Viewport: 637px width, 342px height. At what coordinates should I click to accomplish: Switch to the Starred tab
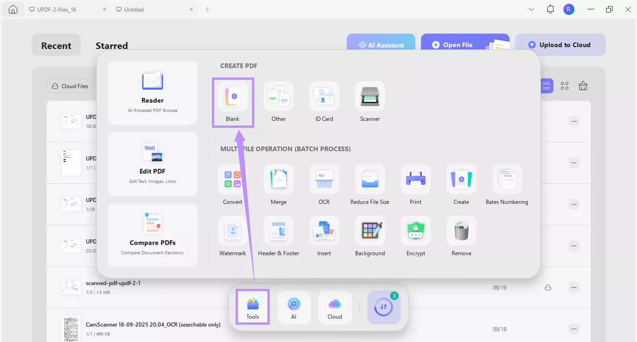click(x=112, y=46)
